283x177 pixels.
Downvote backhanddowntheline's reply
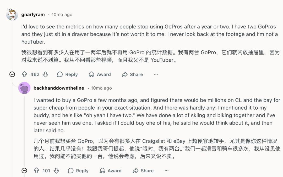(56, 171)
